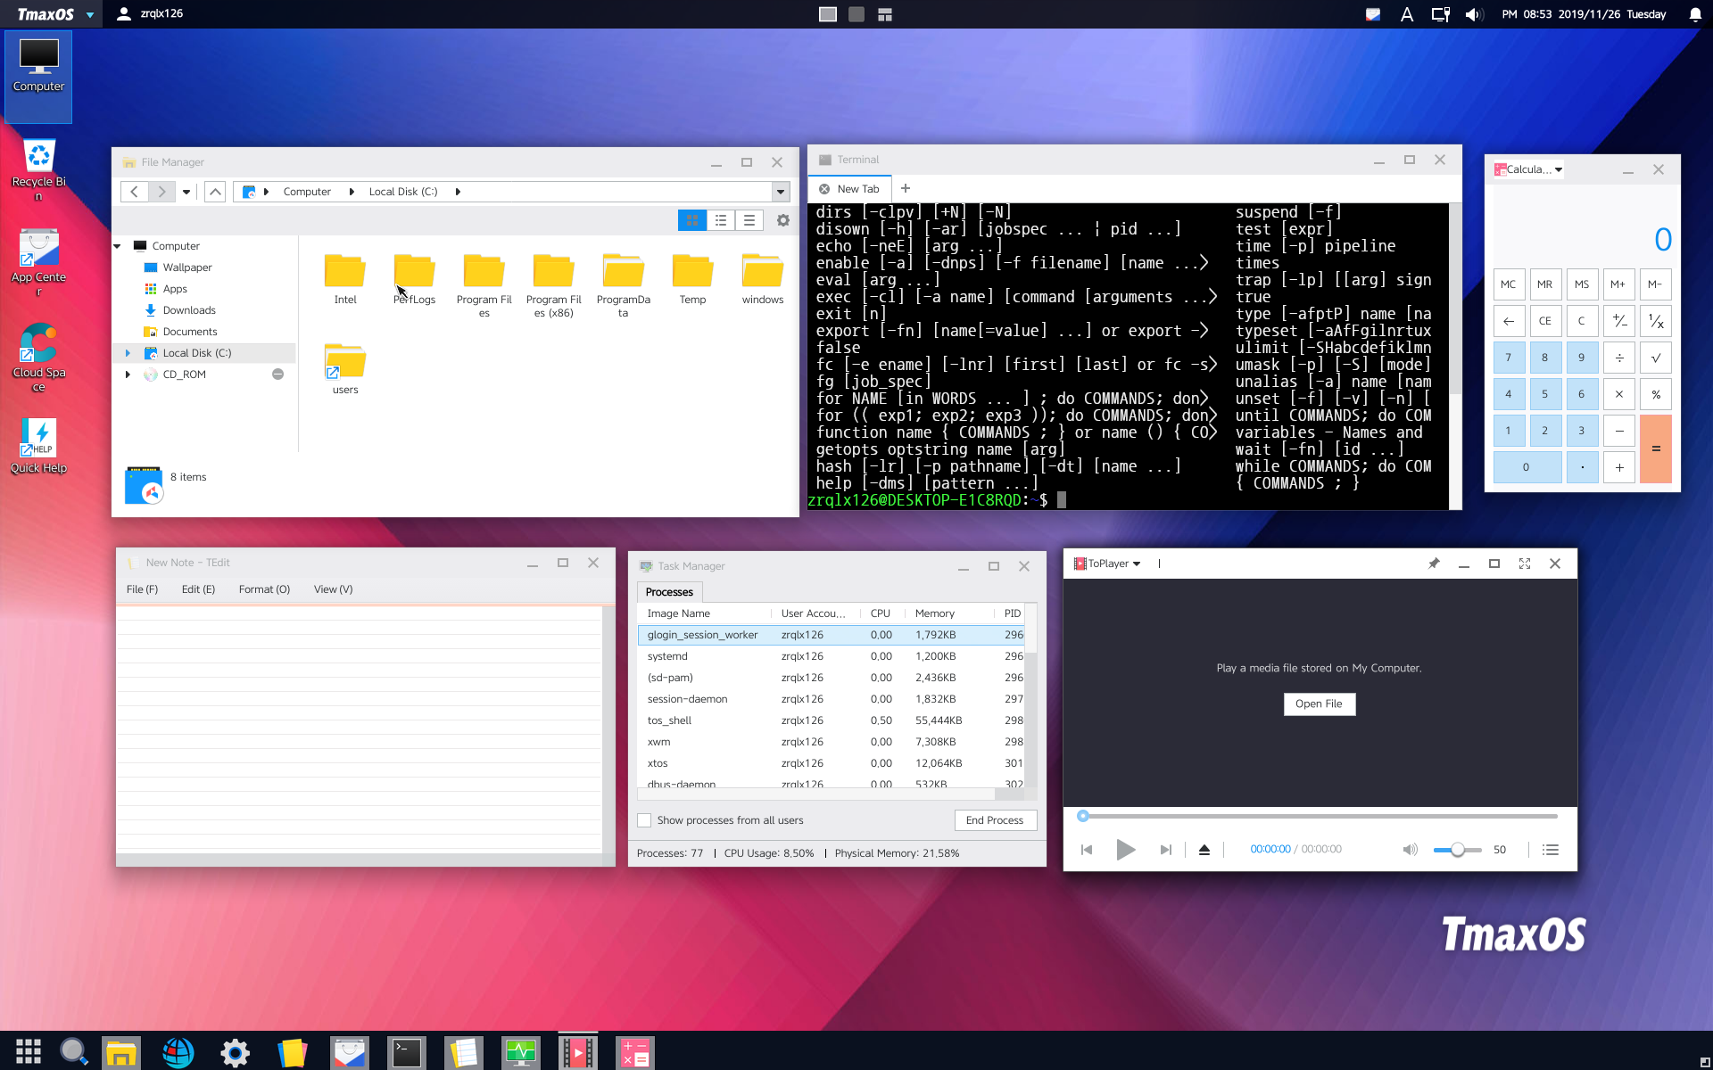Open the ToPlayer playlist panel
The height and width of the screenshot is (1070, 1713).
[x=1551, y=850]
